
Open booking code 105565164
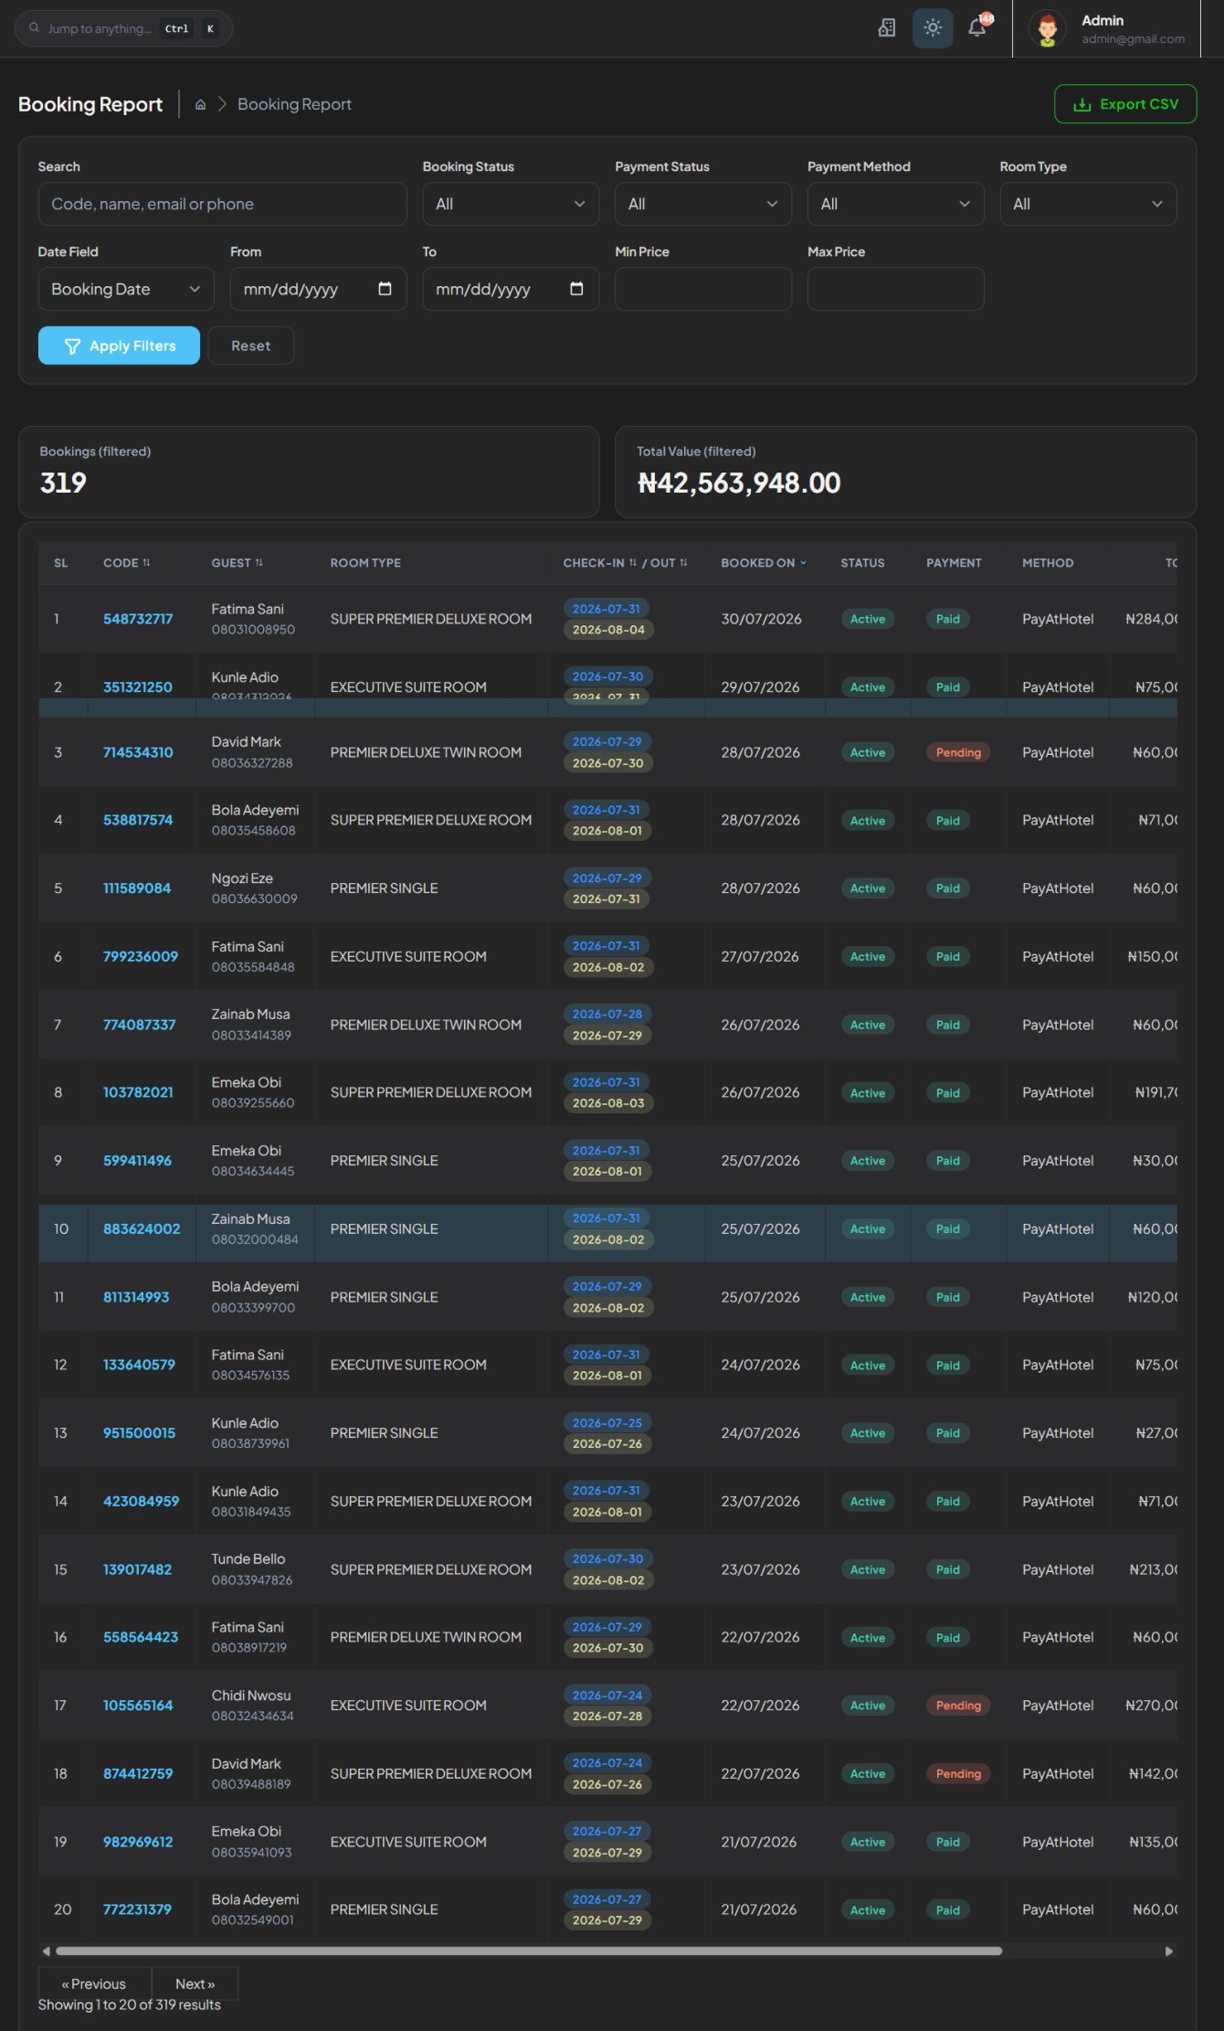point(138,1706)
